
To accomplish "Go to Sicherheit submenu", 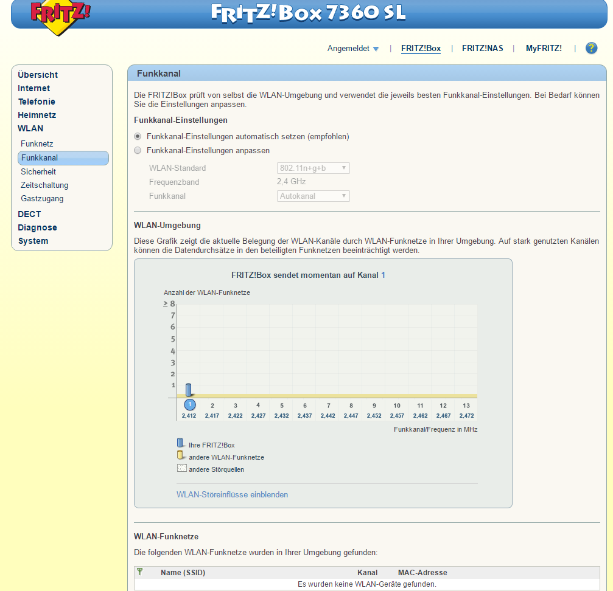I will [x=38, y=171].
